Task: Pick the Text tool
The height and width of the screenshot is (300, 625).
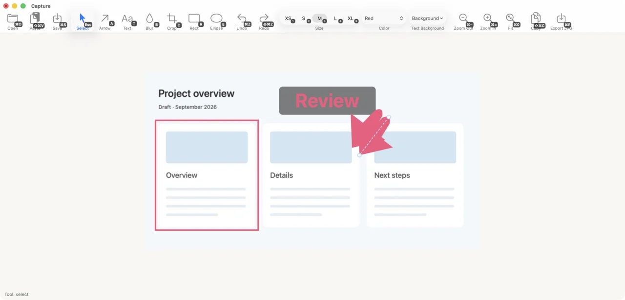Action: click(127, 21)
